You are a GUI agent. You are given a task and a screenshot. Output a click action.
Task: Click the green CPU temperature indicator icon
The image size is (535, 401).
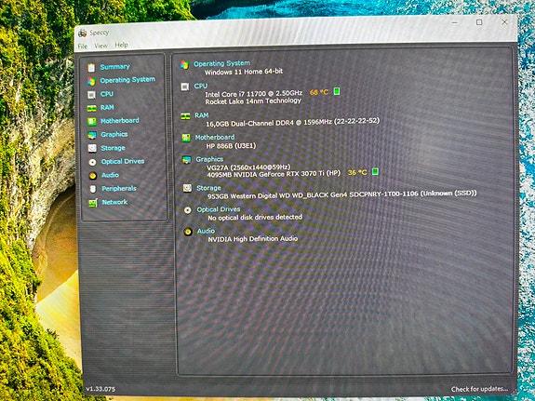[337, 91]
